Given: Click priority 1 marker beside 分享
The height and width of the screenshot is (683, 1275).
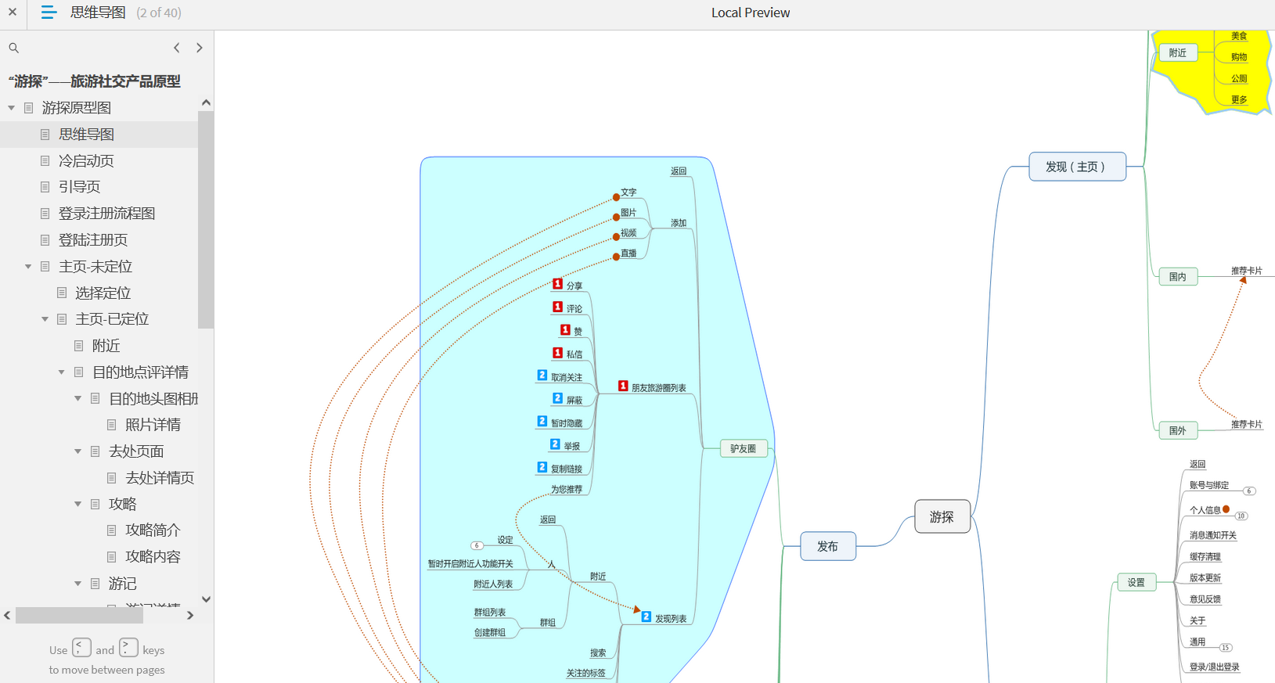Looking at the screenshot, I should coord(558,284).
